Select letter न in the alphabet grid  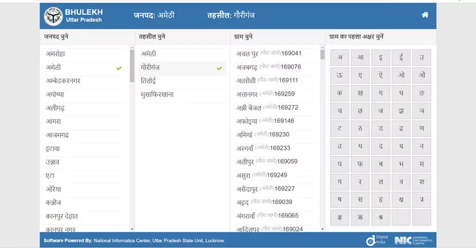click(x=422, y=147)
